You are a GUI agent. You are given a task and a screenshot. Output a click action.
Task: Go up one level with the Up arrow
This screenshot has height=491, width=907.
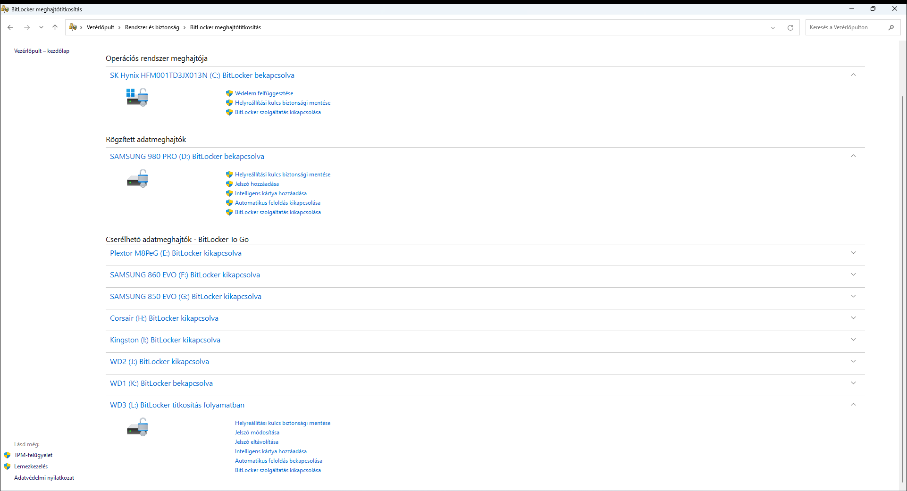click(x=55, y=27)
